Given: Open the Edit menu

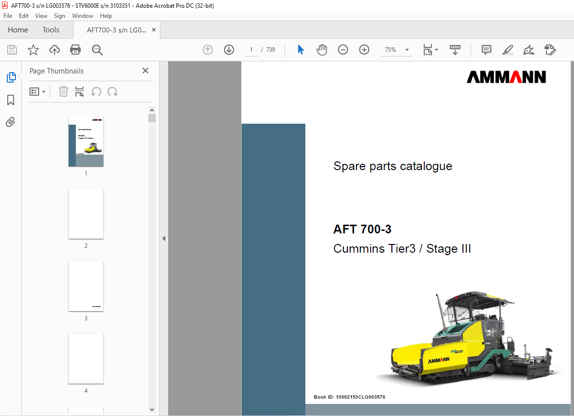Looking at the screenshot, I should 23,16.
